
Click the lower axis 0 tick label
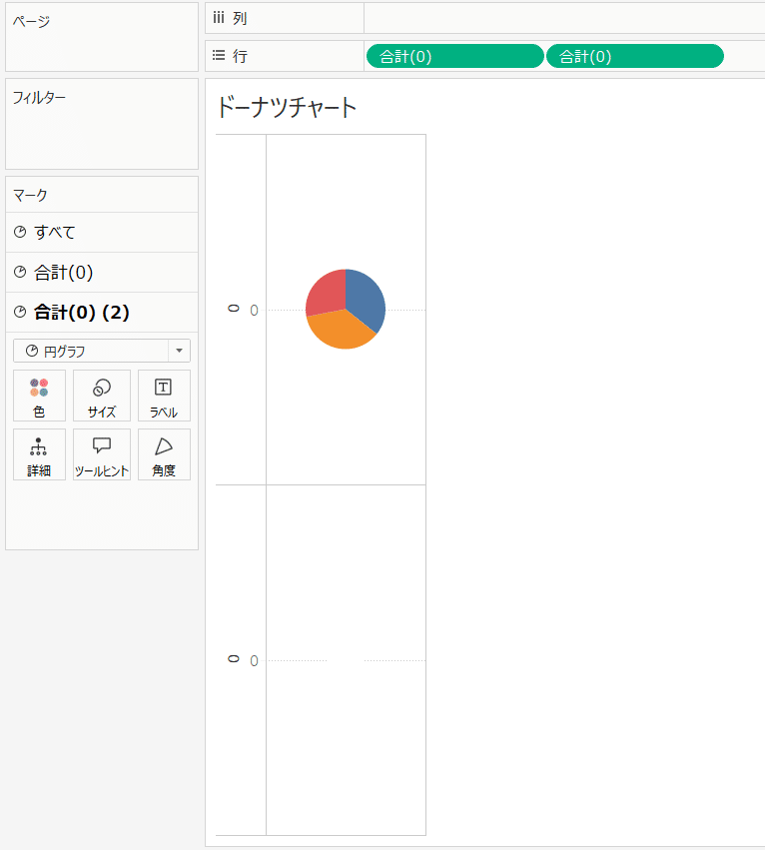click(x=254, y=661)
